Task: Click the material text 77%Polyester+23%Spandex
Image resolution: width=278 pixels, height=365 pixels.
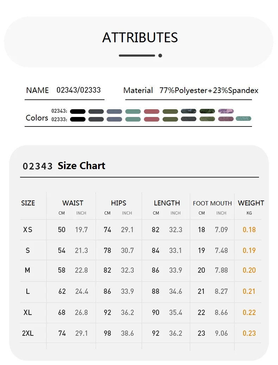Action: pyautogui.click(x=209, y=90)
